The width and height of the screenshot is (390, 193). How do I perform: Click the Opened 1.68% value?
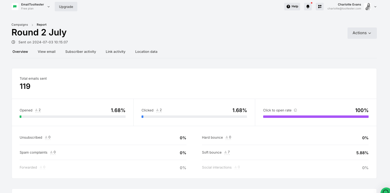tap(118, 110)
